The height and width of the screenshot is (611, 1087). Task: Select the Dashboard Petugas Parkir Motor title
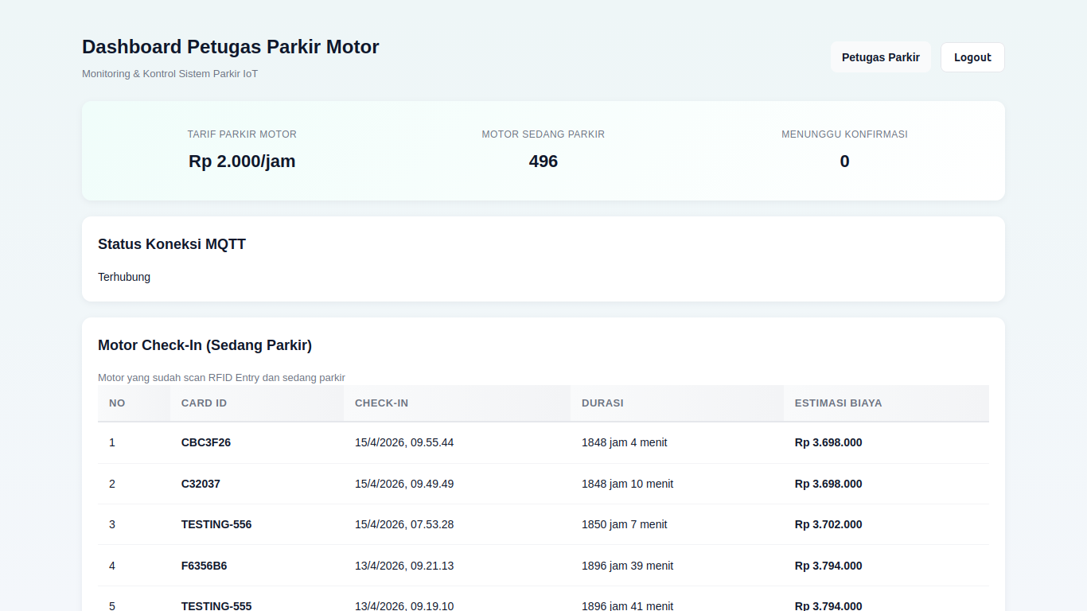tap(231, 47)
